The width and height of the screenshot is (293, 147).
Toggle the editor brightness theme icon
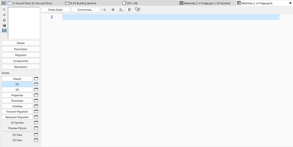[x=129, y=10]
